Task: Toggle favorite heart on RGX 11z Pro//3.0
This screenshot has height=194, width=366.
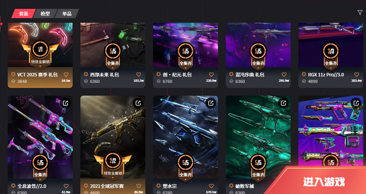Action: pyautogui.click(x=356, y=74)
